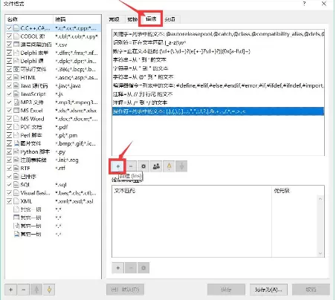This screenshot has width=336, height=300.
Task: Select the Delphi 源 row name
Action: click(32, 61)
